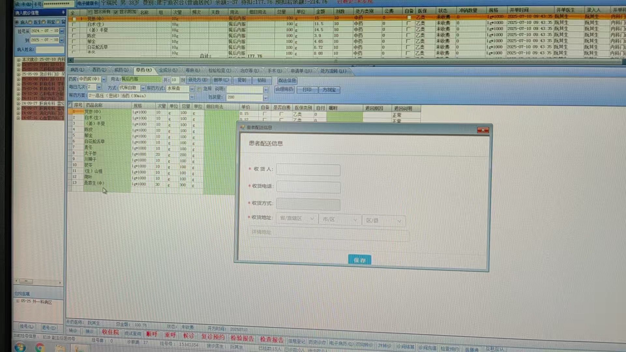
Task: Select the 医生 radio button
Action: pyautogui.click(x=30, y=22)
